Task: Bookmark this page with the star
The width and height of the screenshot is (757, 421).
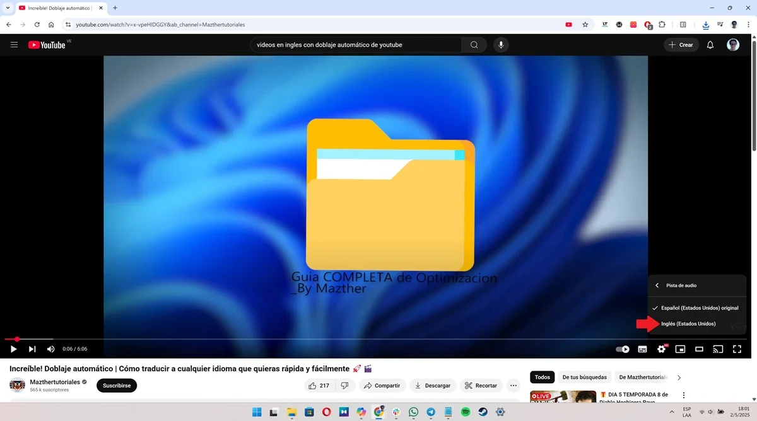Action: 585,25
